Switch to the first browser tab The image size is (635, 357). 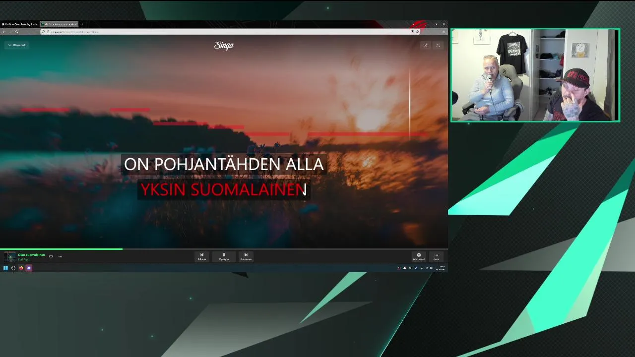point(19,24)
